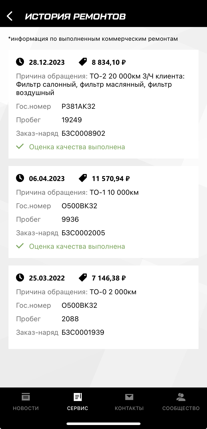
Task: Tap order number БЗС0008902
Action: [83, 133]
